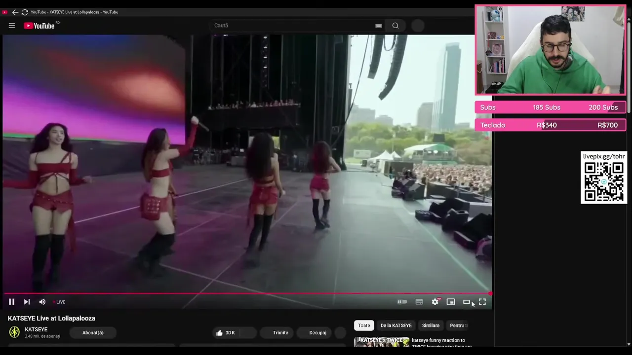This screenshot has height=355, width=632.
Task: Click the Decupaj clip button
Action: 314,333
